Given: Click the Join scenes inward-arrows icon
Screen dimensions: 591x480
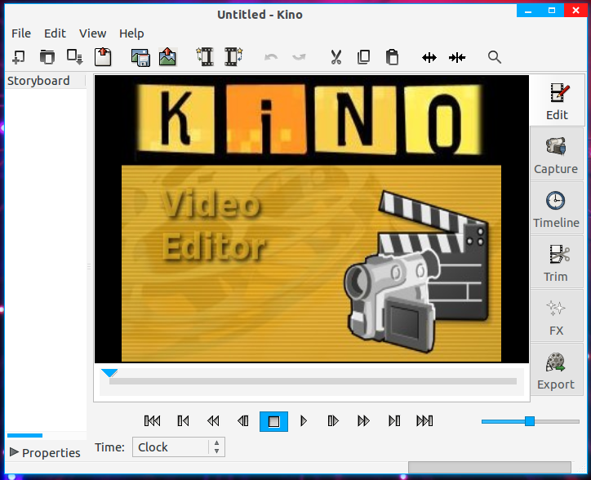Looking at the screenshot, I should (457, 58).
